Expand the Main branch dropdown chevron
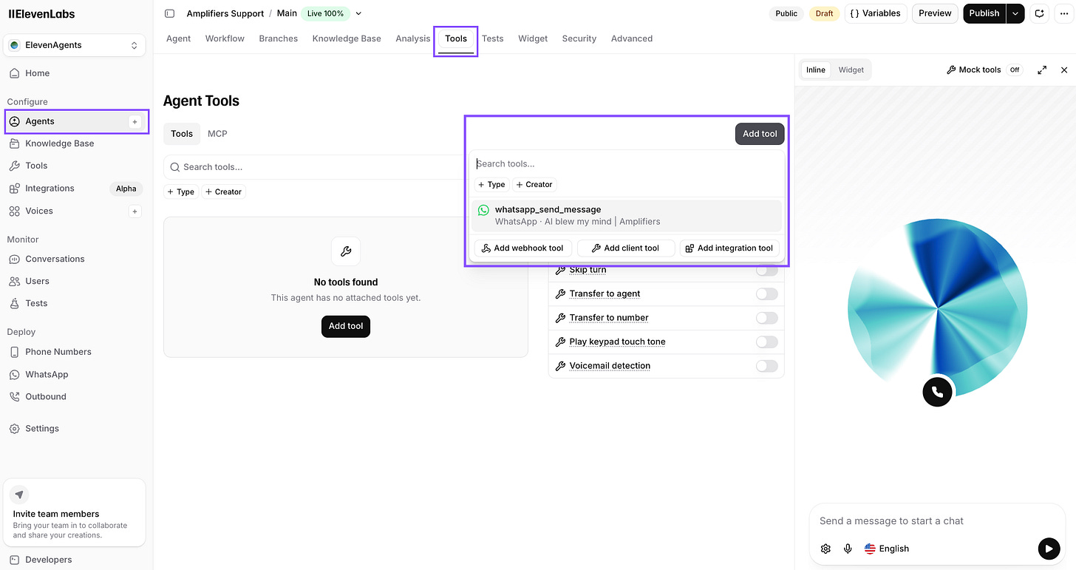Image resolution: width=1076 pixels, height=570 pixels. 358,13
